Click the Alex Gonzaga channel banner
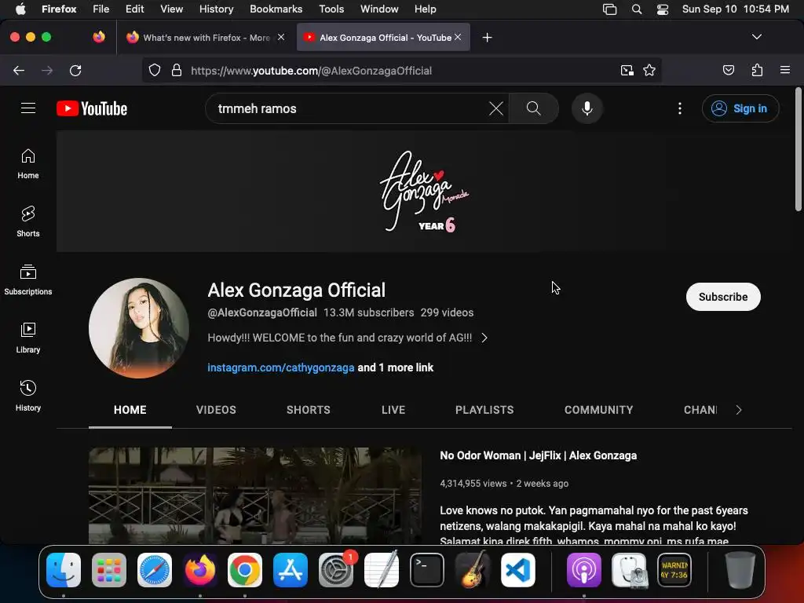This screenshot has height=603, width=804. pyautogui.click(x=425, y=192)
